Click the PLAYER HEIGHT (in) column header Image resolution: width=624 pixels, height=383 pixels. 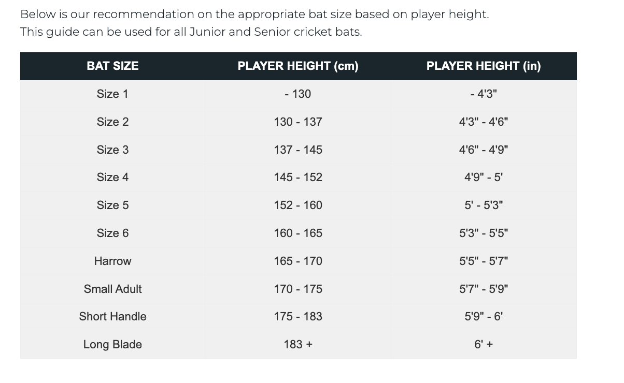[x=484, y=66]
